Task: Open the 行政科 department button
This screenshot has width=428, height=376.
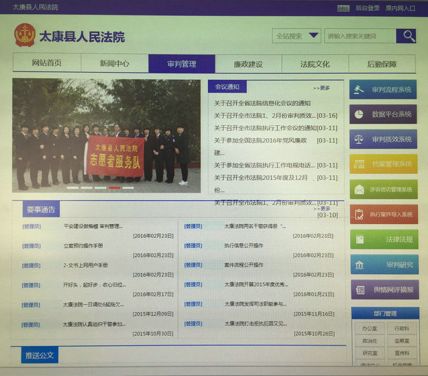Action: click(402, 329)
